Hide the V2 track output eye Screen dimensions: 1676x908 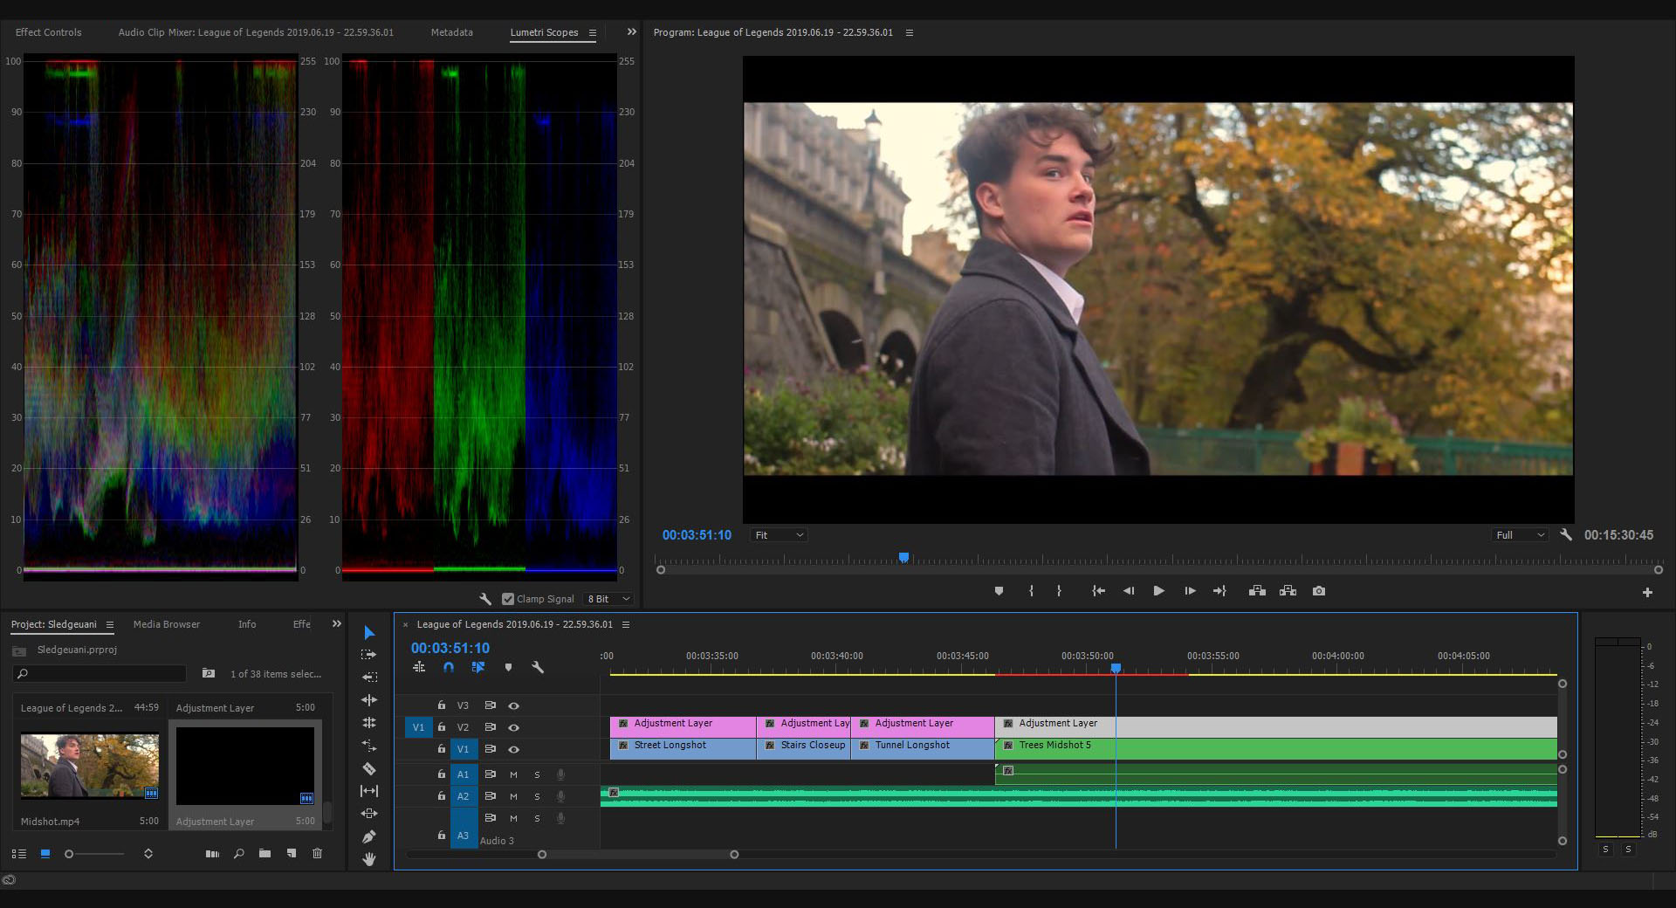tap(514, 727)
